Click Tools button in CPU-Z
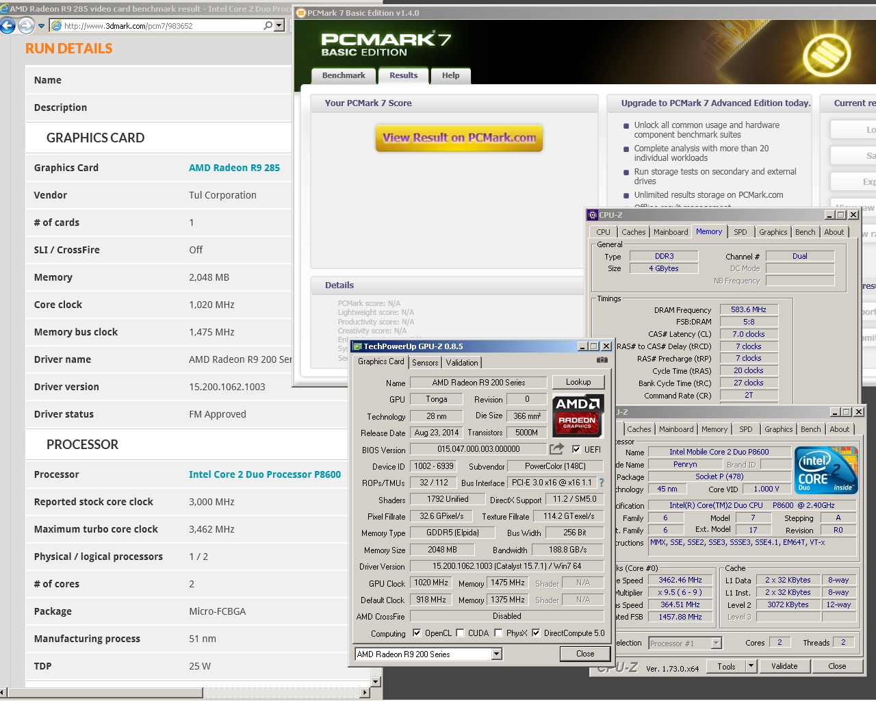 point(726,666)
